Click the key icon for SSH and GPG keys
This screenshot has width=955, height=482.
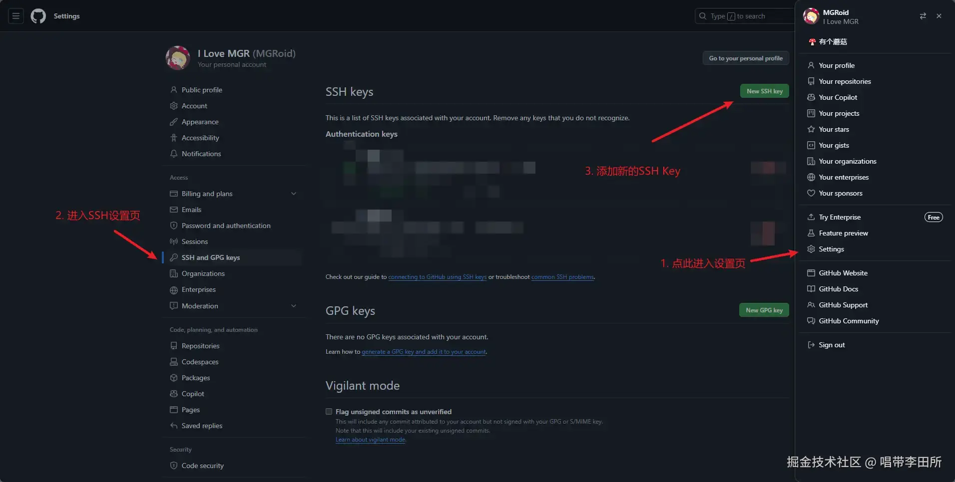174,257
